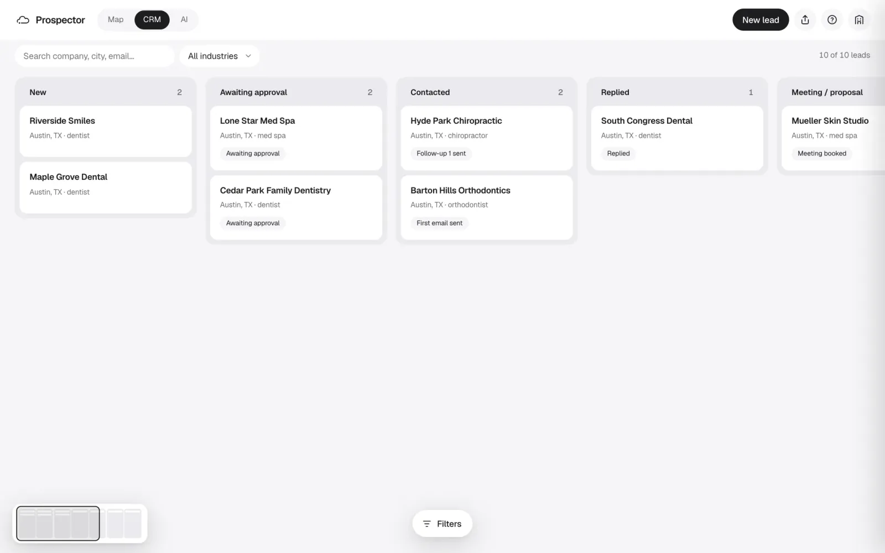Viewport: 885px width, 553px height.
Task: Click the Prospector cloud logo icon
Action: (23, 20)
